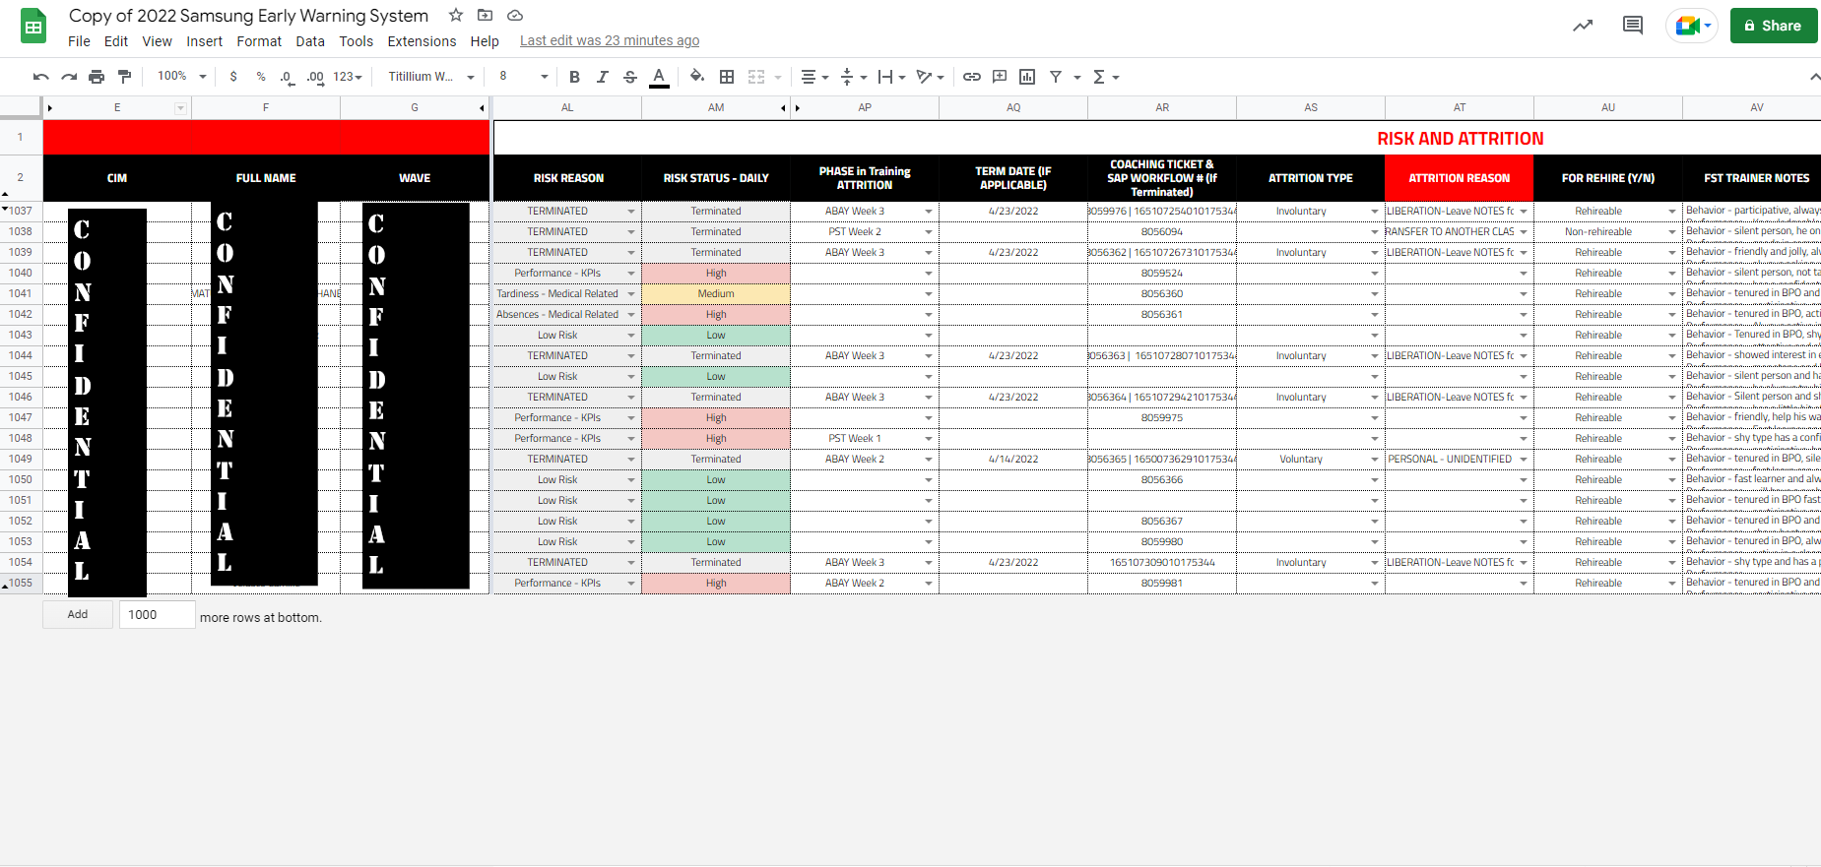
Task: Toggle italic formatting
Action: [603, 77]
